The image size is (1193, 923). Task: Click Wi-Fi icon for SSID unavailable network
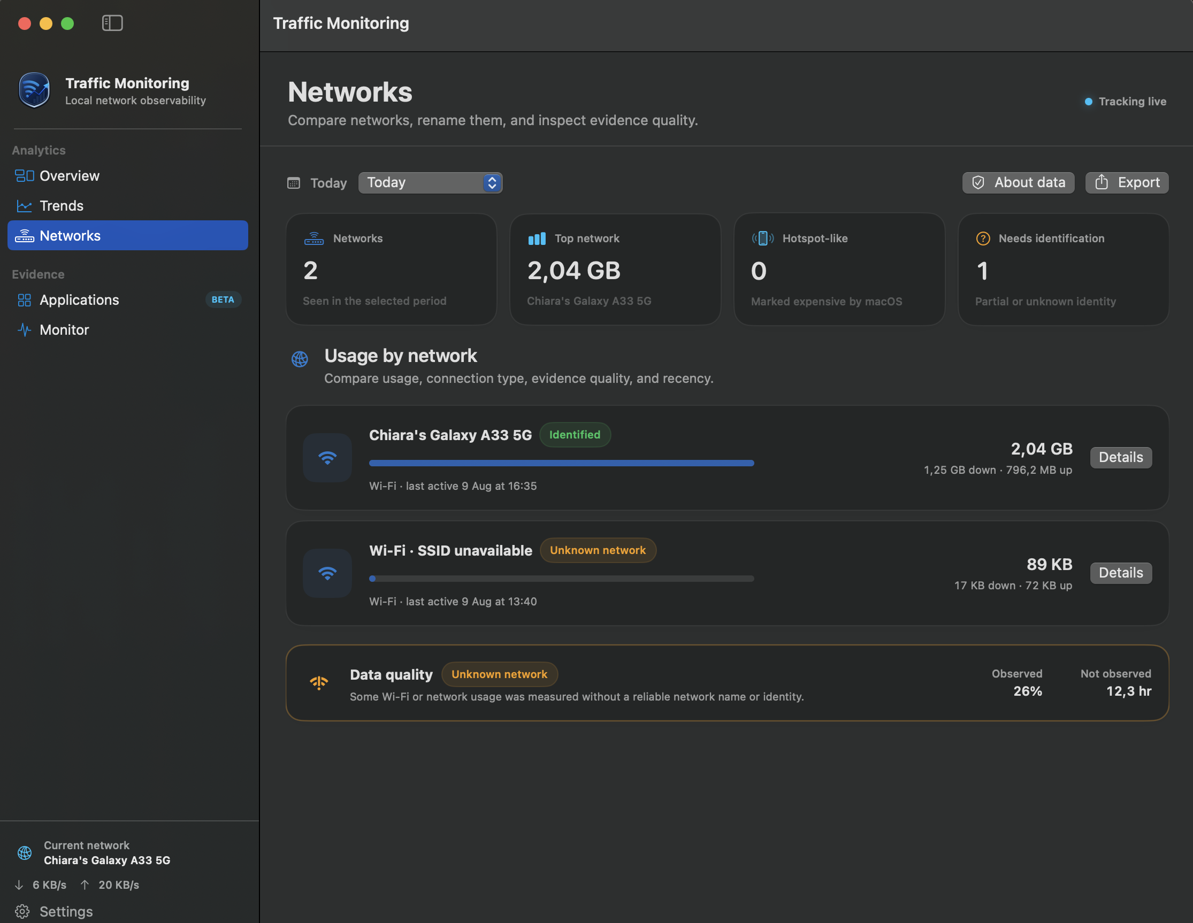pos(327,573)
